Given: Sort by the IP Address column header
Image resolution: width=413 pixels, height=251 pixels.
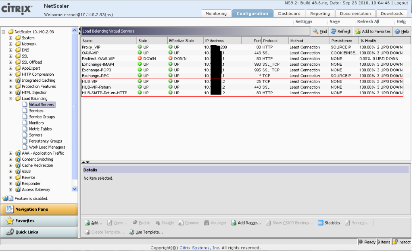Looking at the screenshot, I should [x=222, y=41].
